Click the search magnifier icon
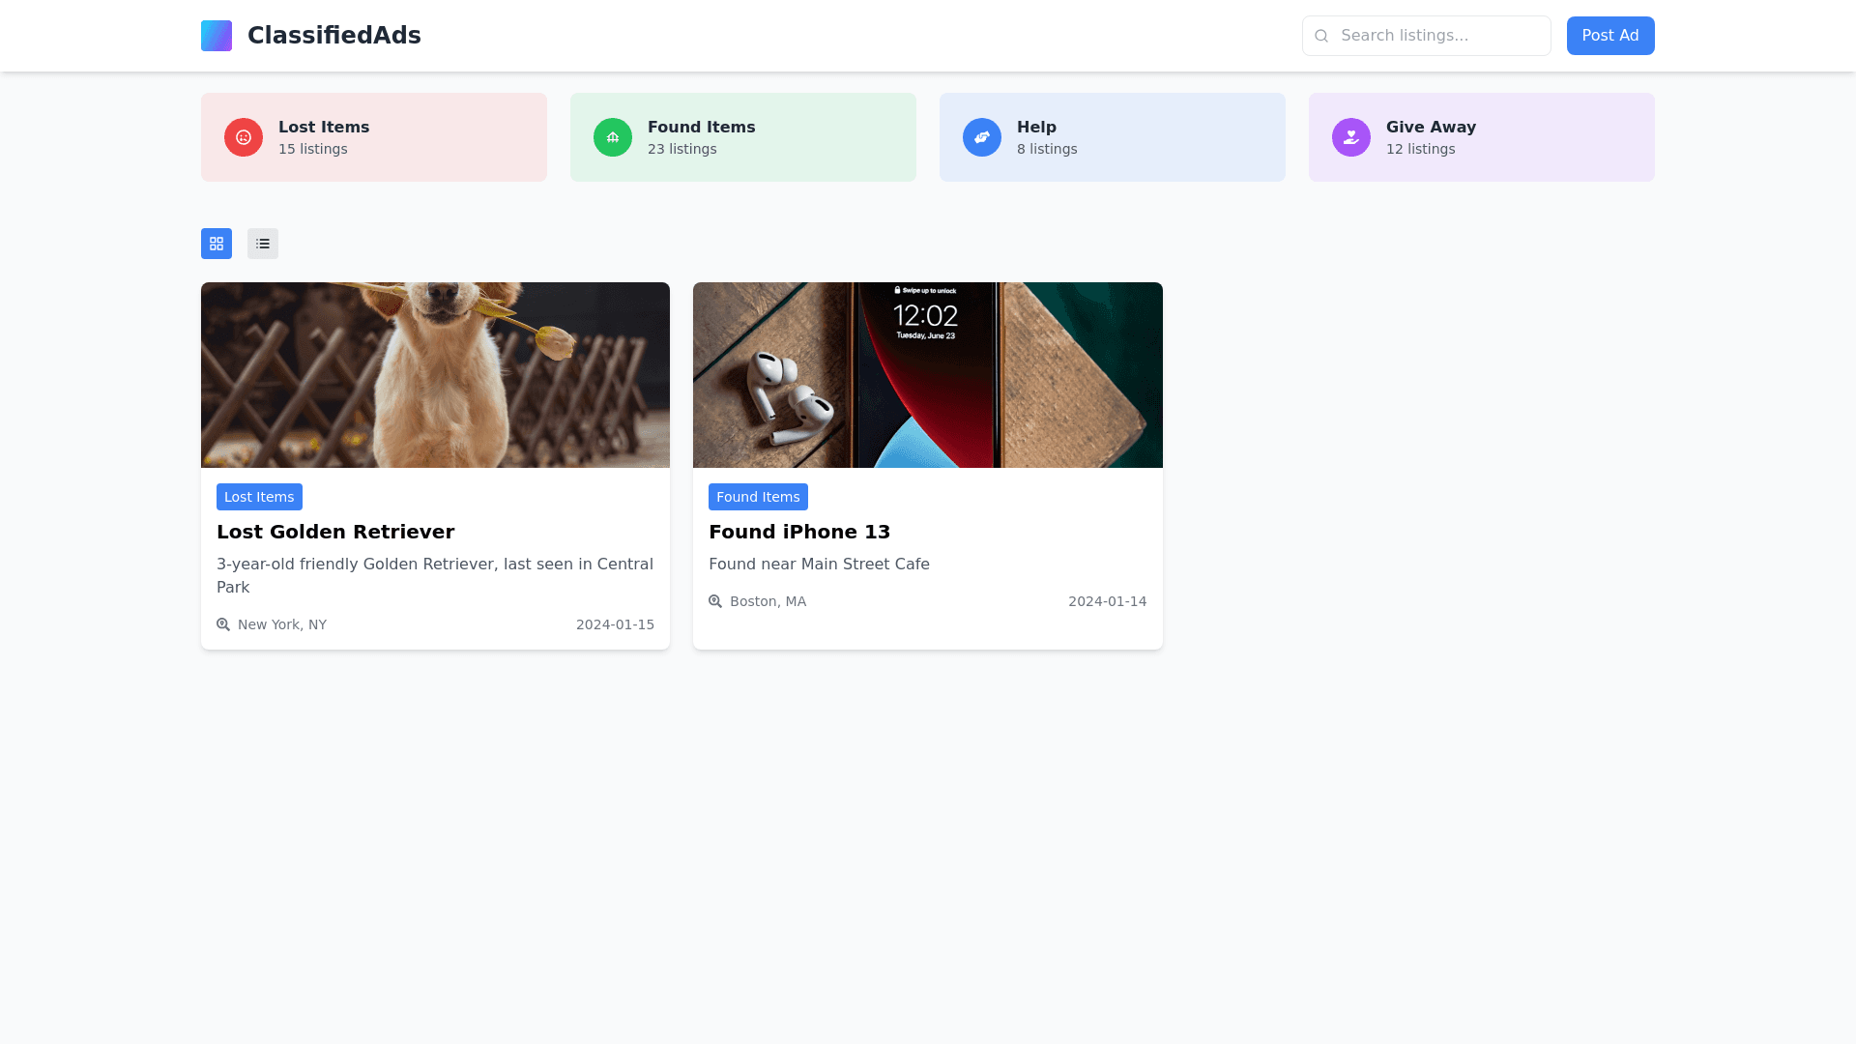 pyautogui.click(x=1320, y=36)
